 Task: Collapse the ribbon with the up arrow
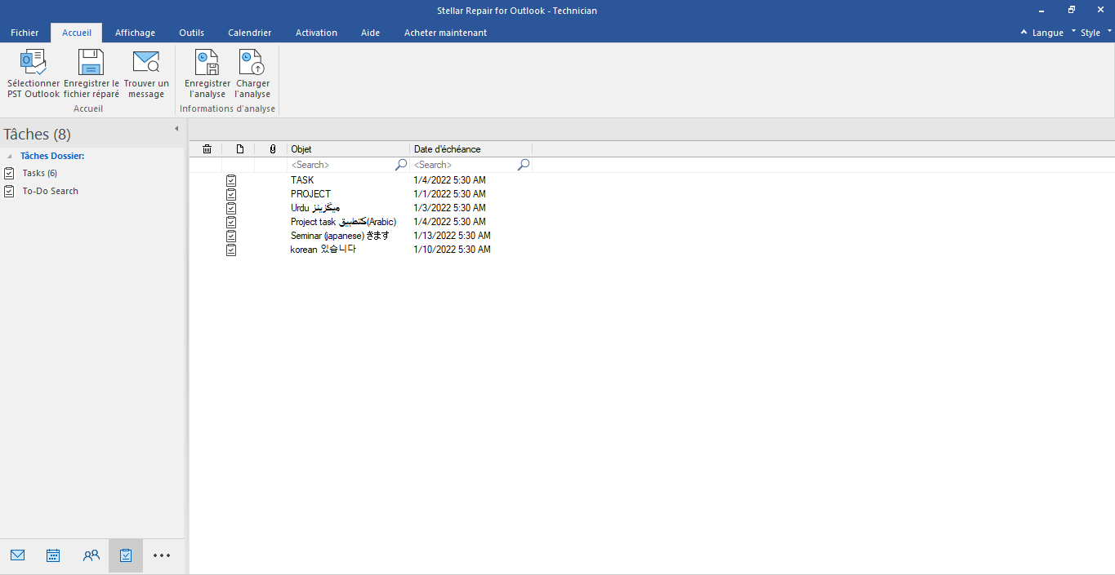(x=1024, y=33)
